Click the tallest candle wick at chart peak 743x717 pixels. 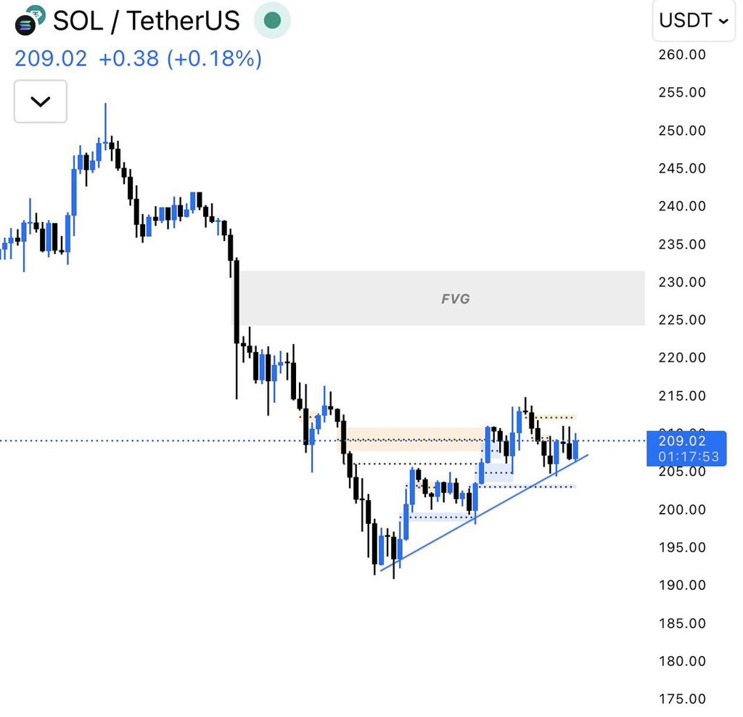[x=105, y=116]
